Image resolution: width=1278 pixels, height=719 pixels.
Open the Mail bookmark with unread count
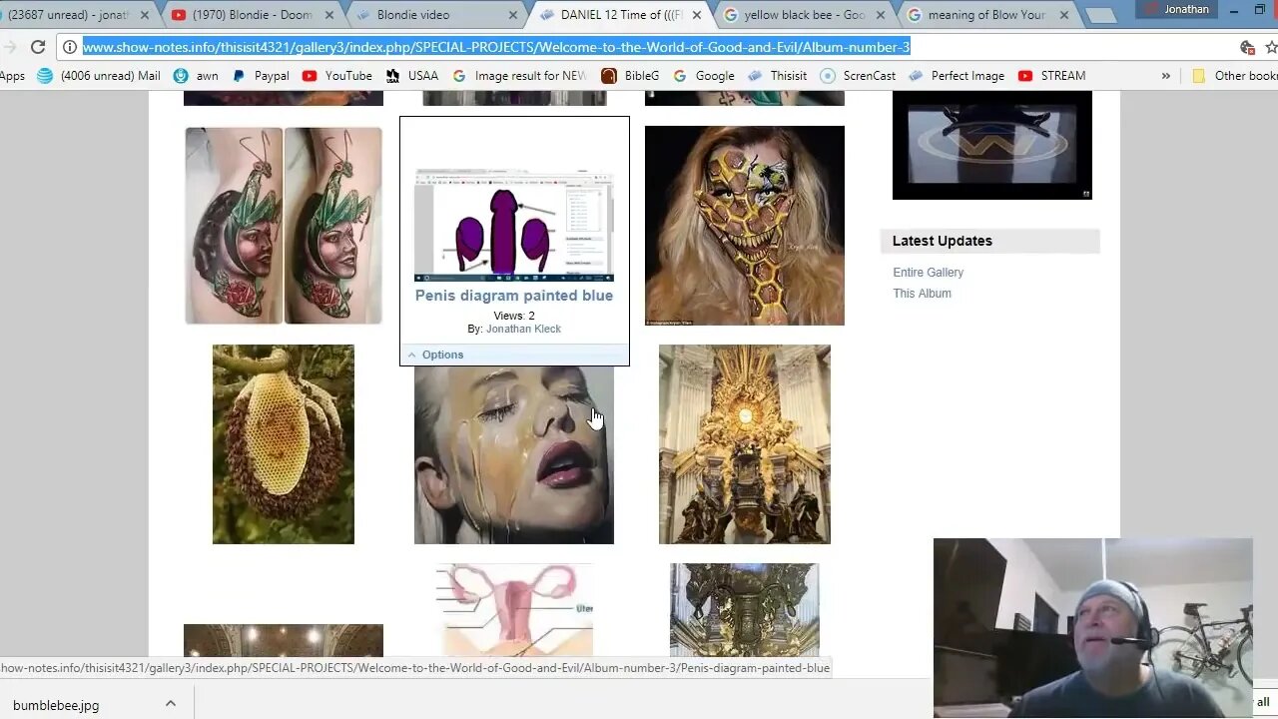[x=99, y=76]
